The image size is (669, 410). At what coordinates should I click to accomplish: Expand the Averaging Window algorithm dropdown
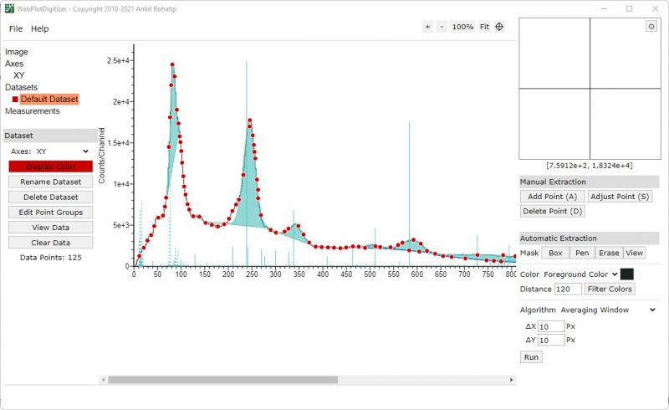pos(606,310)
